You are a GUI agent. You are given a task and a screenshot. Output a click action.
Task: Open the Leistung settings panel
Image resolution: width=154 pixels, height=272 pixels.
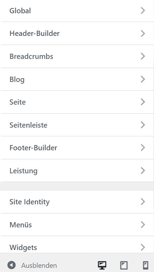(x=77, y=171)
